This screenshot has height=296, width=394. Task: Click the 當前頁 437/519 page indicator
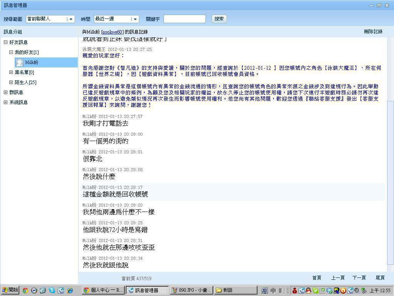(137, 278)
